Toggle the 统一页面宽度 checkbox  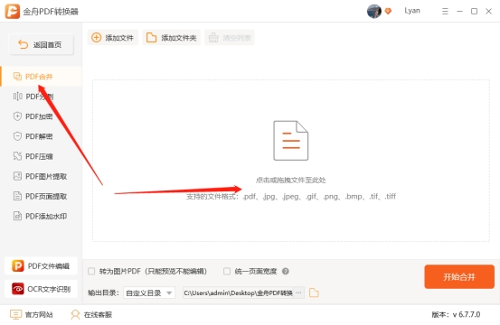[227, 271]
